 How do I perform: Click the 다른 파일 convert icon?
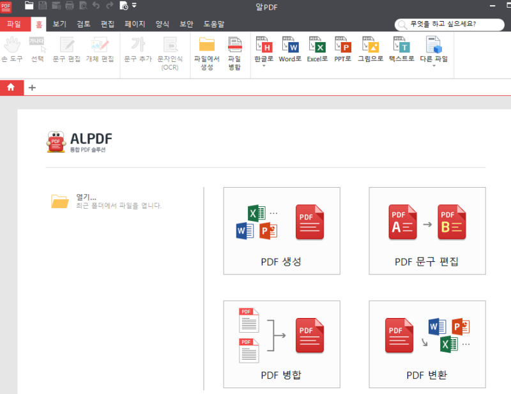pyautogui.click(x=434, y=45)
